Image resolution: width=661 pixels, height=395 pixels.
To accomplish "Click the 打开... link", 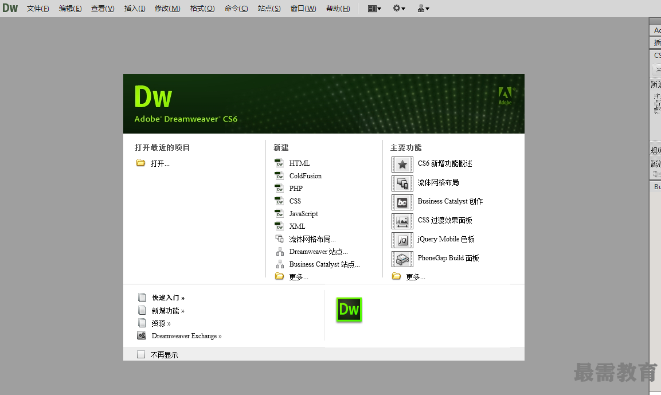I will pyautogui.click(x=160, y=163).
